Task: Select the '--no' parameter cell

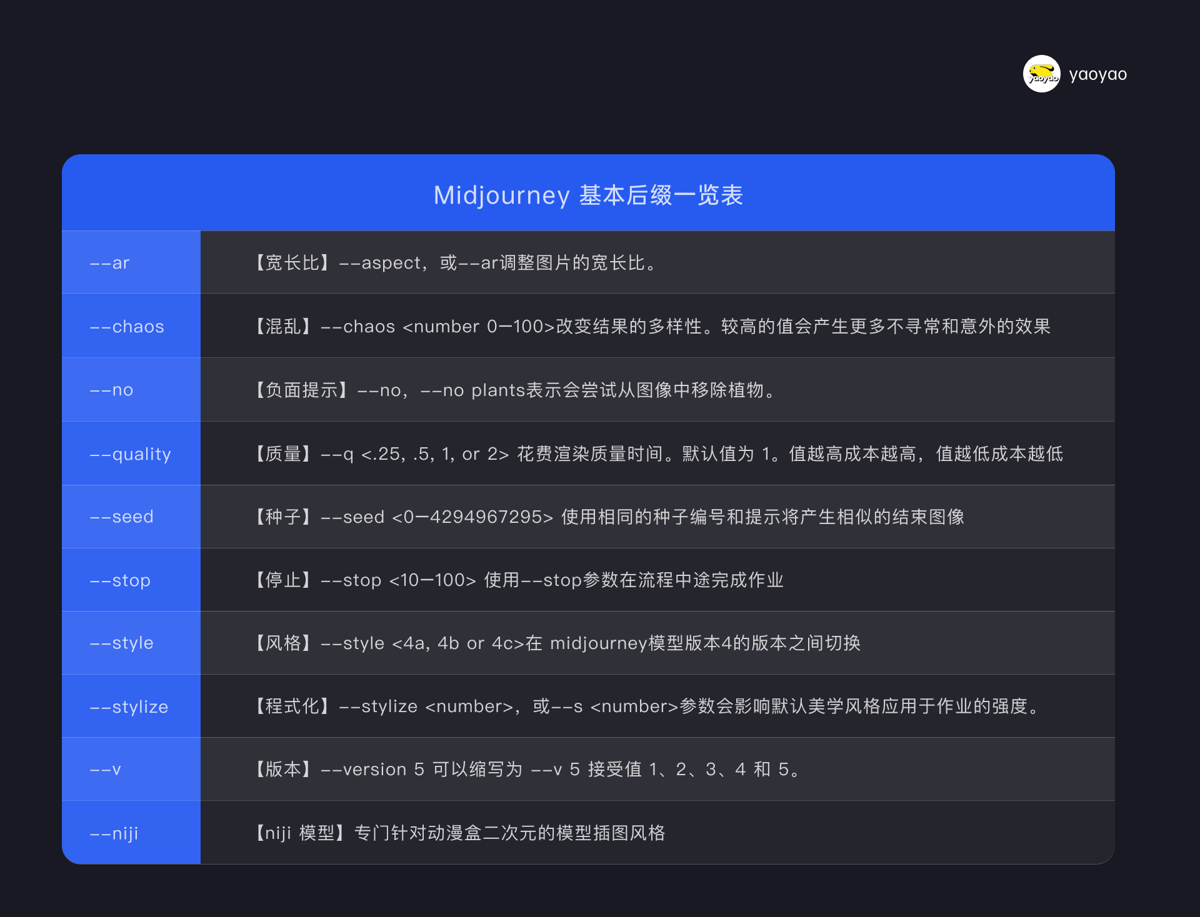Action: [x=131, y=390]
